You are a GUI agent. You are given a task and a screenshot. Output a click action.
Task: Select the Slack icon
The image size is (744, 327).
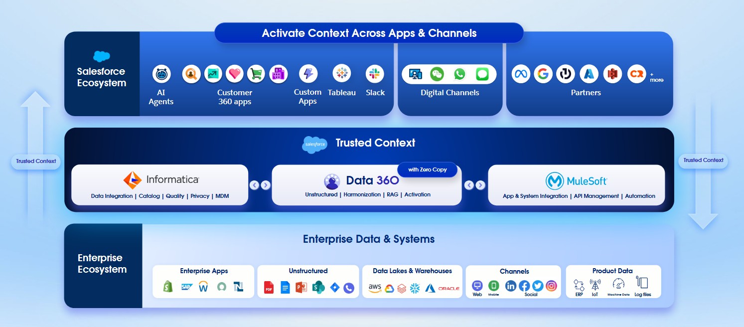pos(375,74)
